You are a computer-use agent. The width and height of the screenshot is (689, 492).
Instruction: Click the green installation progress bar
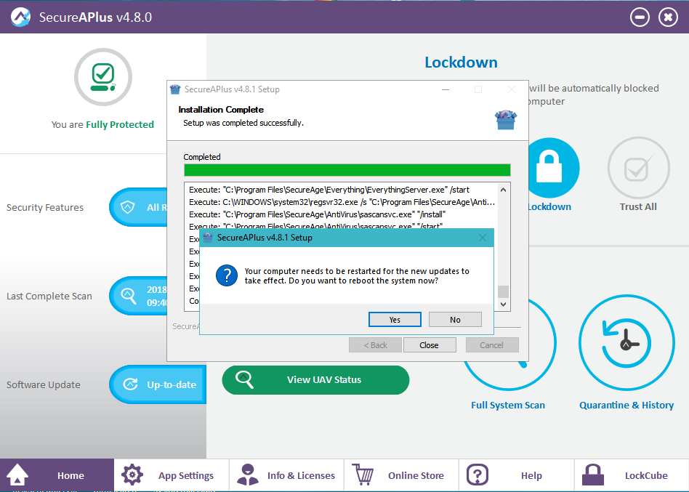pos(347,170)
